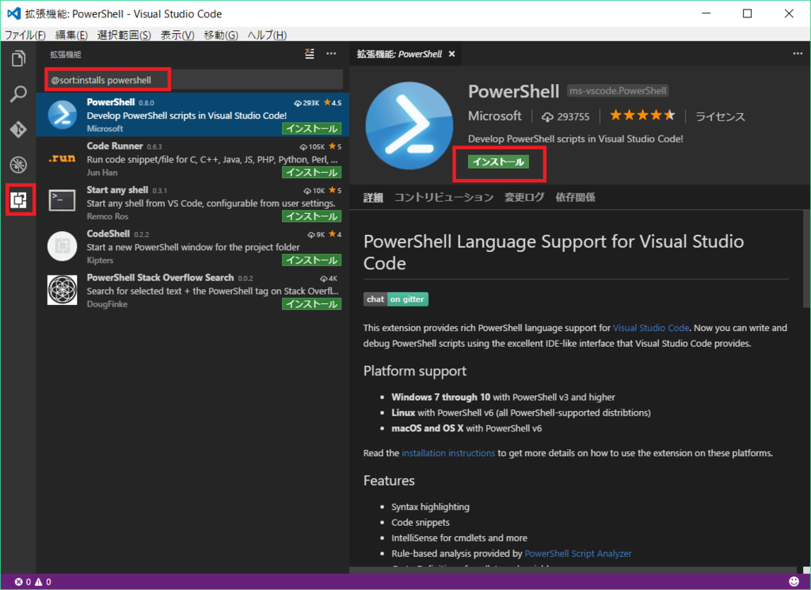811x590 pixels.
Task: Open the editor more actions (...) menu
Action: point(797,53)
